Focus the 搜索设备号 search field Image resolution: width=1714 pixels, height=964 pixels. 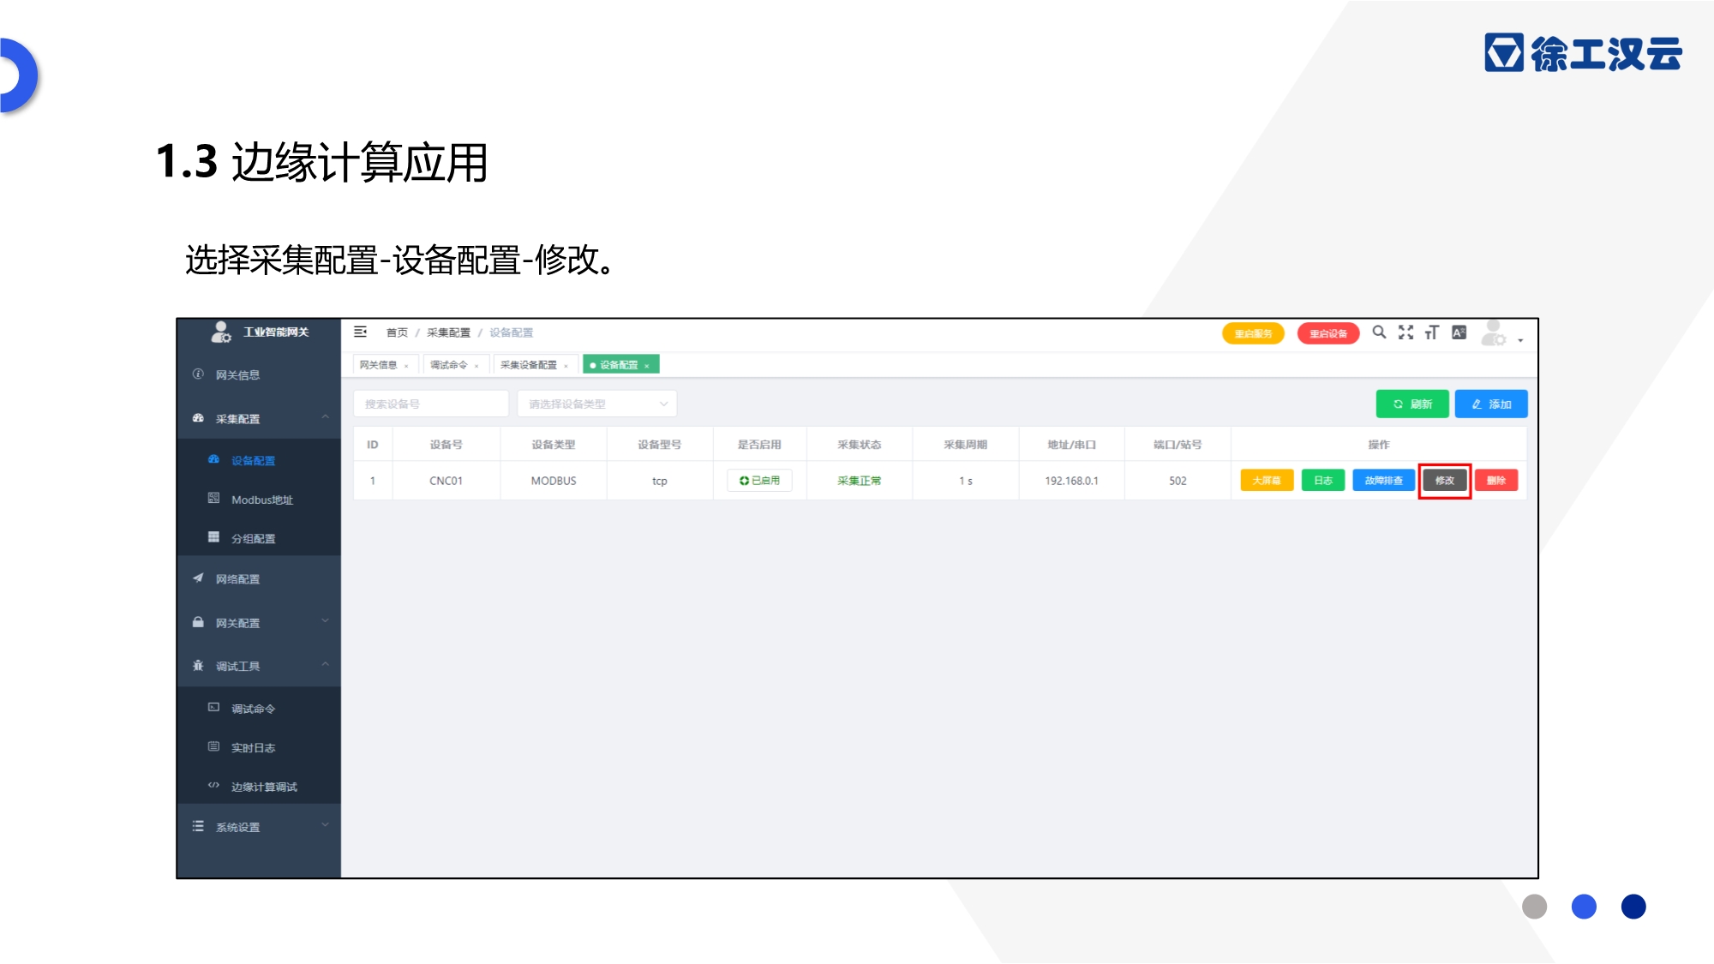pos(431,404)
